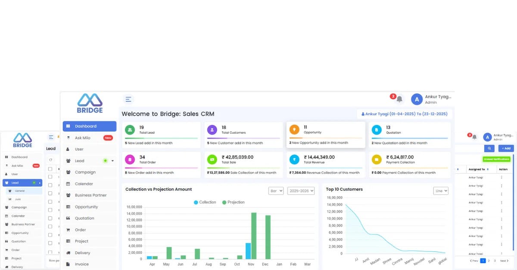
Task: Click the Bridge logo in the sidebar
Action: click(89, 103)
